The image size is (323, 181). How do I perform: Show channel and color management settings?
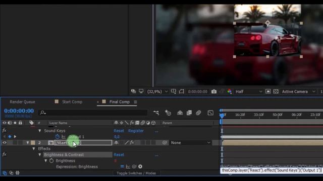[x=230, y=92]
